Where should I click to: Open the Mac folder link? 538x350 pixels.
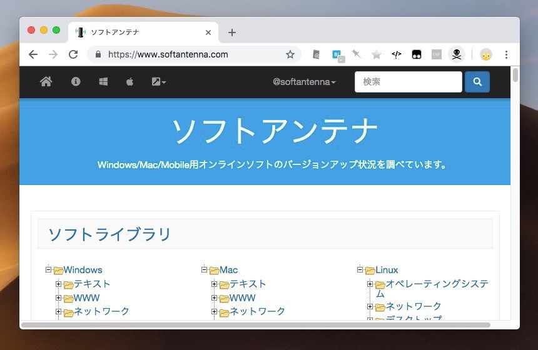coord(228,270)
